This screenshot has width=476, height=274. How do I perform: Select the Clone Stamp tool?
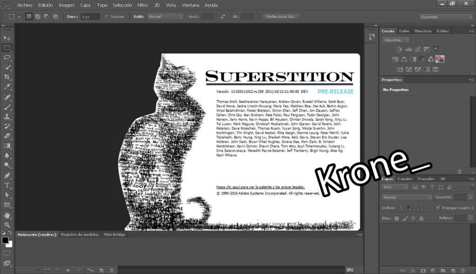[x=7, y=117]
